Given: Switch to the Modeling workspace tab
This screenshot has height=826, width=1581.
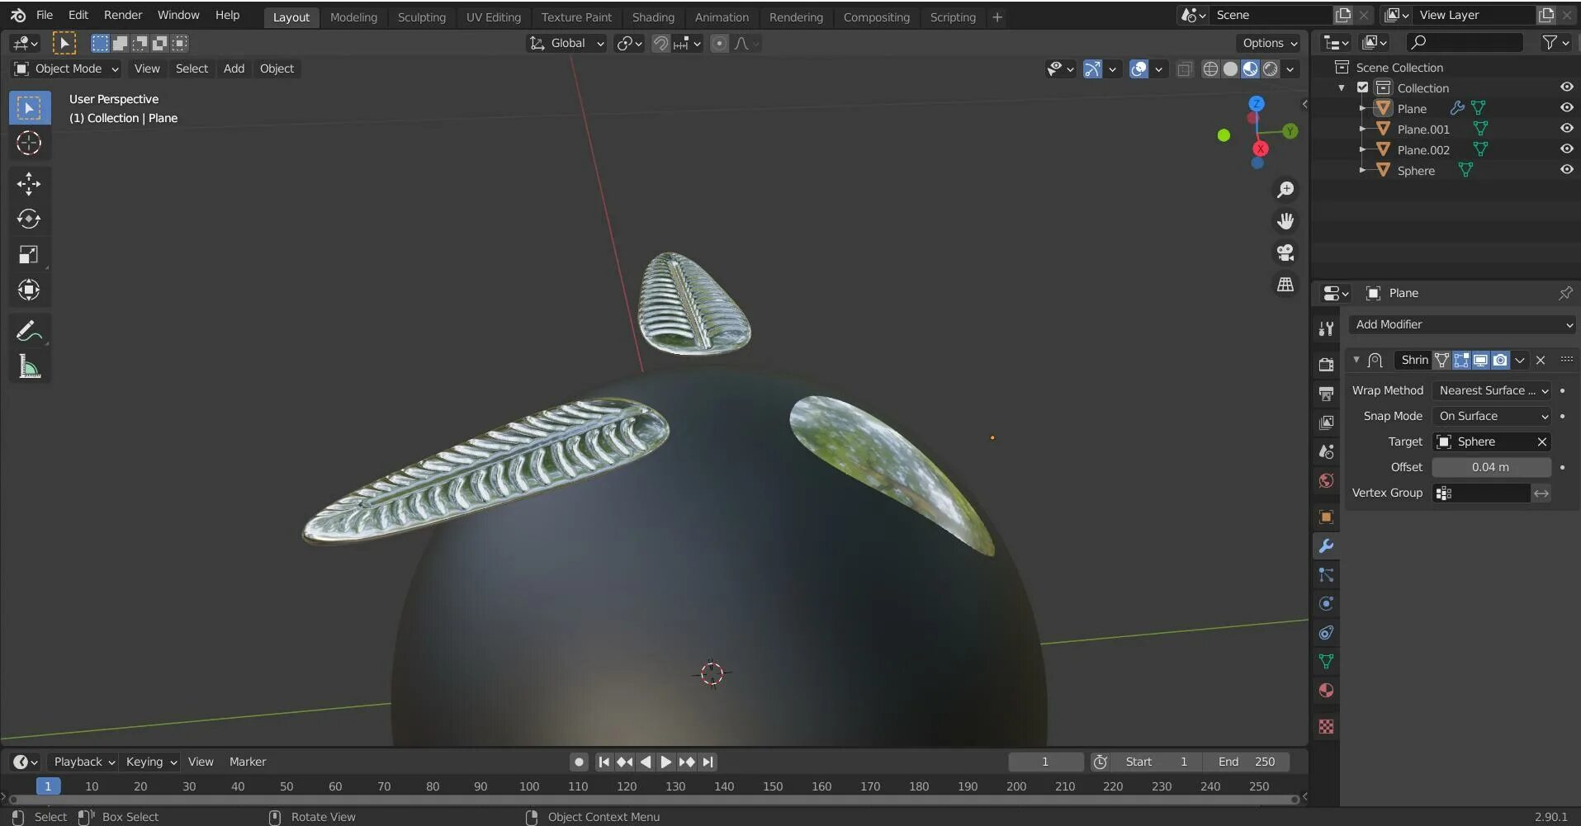Looking at the screenshot, I should point(353,17).
